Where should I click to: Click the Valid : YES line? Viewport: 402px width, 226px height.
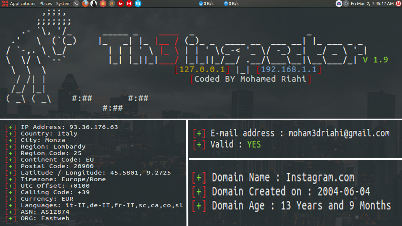[x=227, y=144]
